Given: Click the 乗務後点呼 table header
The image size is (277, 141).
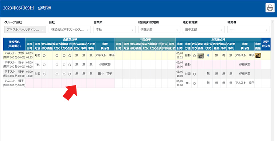Looking at the screenshot, I should (218, 40).
